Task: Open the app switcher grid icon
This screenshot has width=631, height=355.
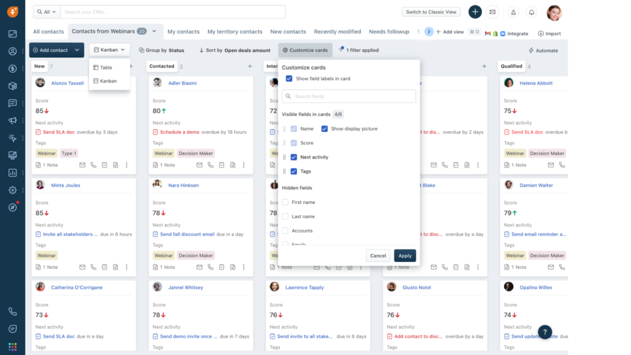Action: (12, 346)
